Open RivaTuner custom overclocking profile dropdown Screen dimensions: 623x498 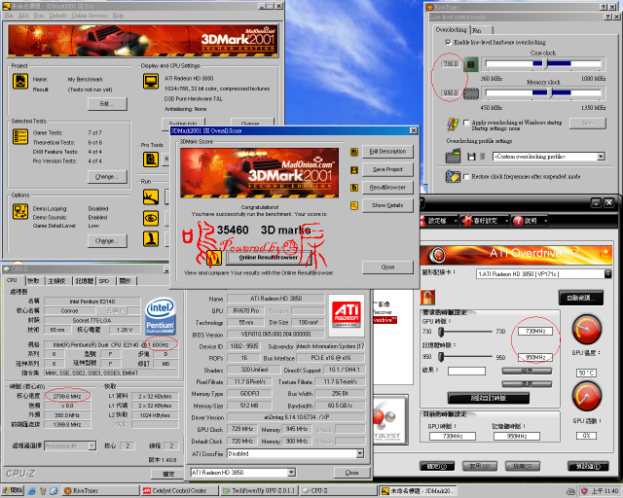coord(602,157)
